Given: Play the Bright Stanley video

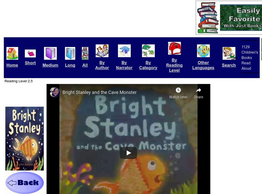Looking at the screenshot, I should (128, 153).
